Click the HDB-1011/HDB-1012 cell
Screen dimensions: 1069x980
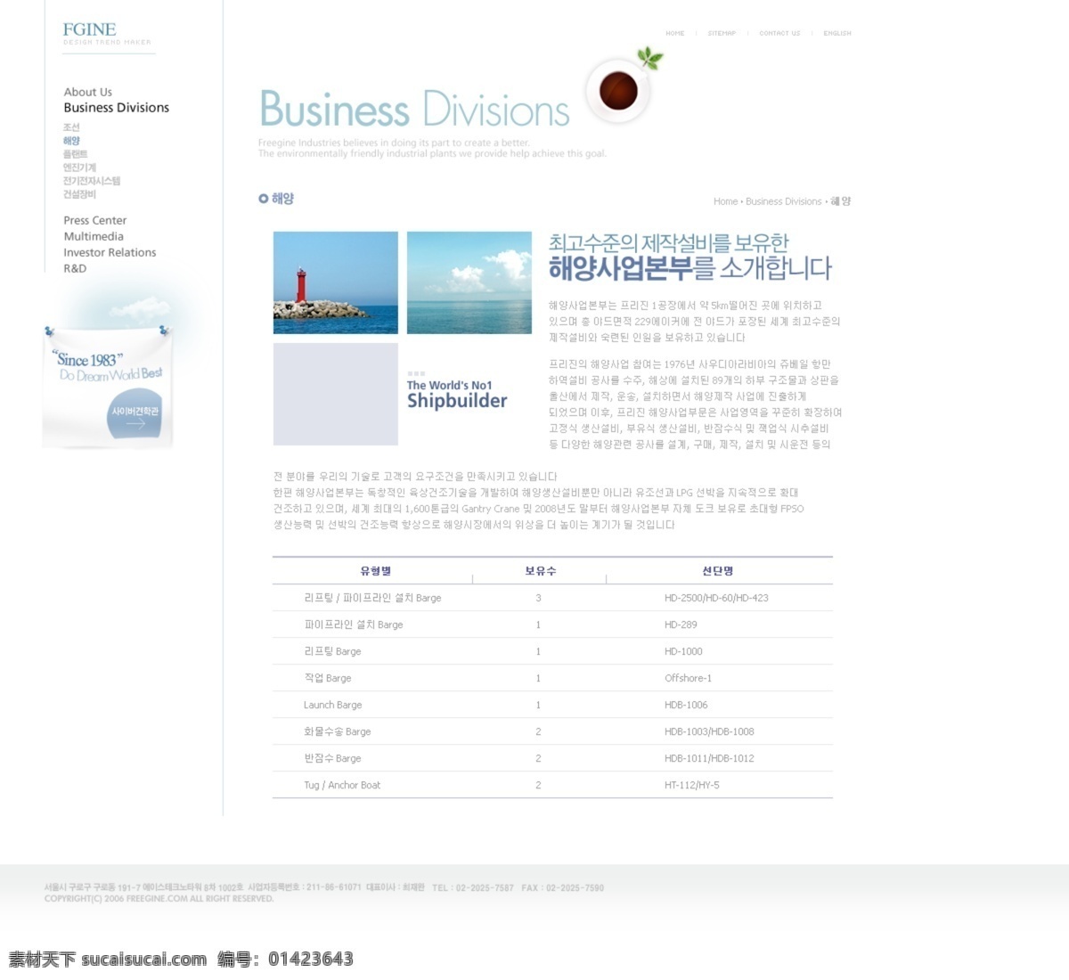point(709,758)
